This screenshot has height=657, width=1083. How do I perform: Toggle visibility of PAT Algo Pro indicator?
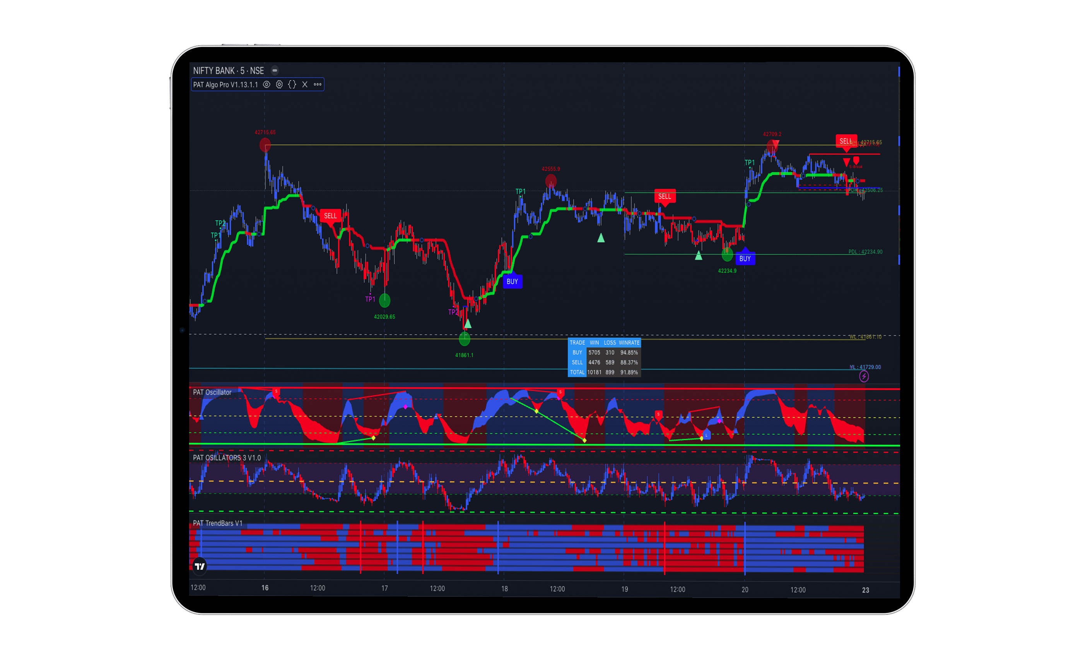click(x=266, y=84)
